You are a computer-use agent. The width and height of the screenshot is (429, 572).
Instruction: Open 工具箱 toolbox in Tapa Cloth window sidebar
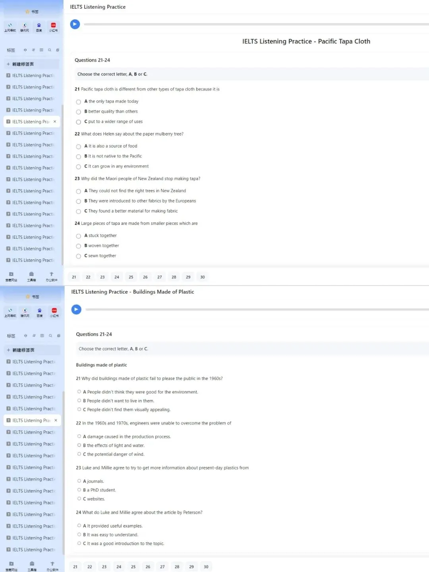(x=31, y=276)
